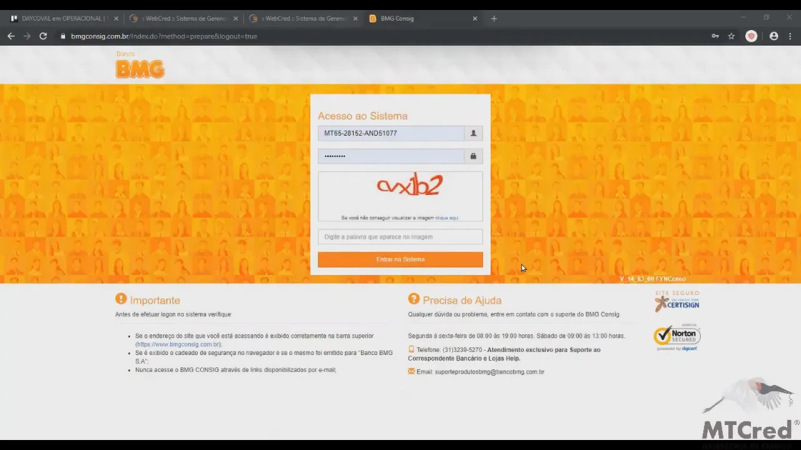Click the 'clique aqui' captcha link
This screenshot has width=801, height=450.
pos(447,218)
